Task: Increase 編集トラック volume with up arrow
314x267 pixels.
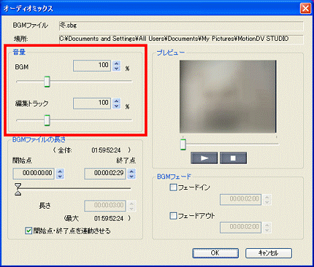Action: pyautogui.click(x=117, y=101)
